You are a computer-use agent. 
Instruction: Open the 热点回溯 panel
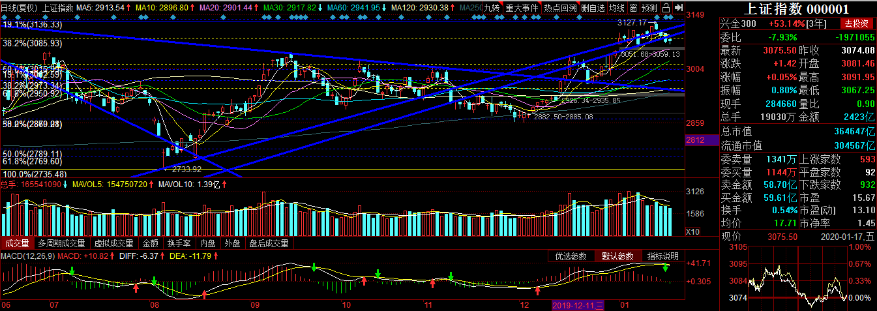pyautogui.click(x=560, y=8)
